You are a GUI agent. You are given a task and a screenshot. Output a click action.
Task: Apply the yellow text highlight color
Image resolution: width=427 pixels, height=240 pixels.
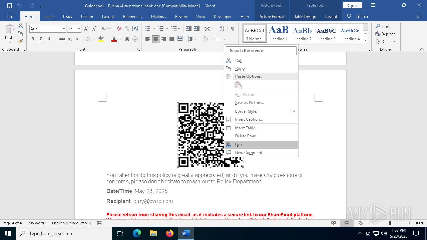point(101,39)
